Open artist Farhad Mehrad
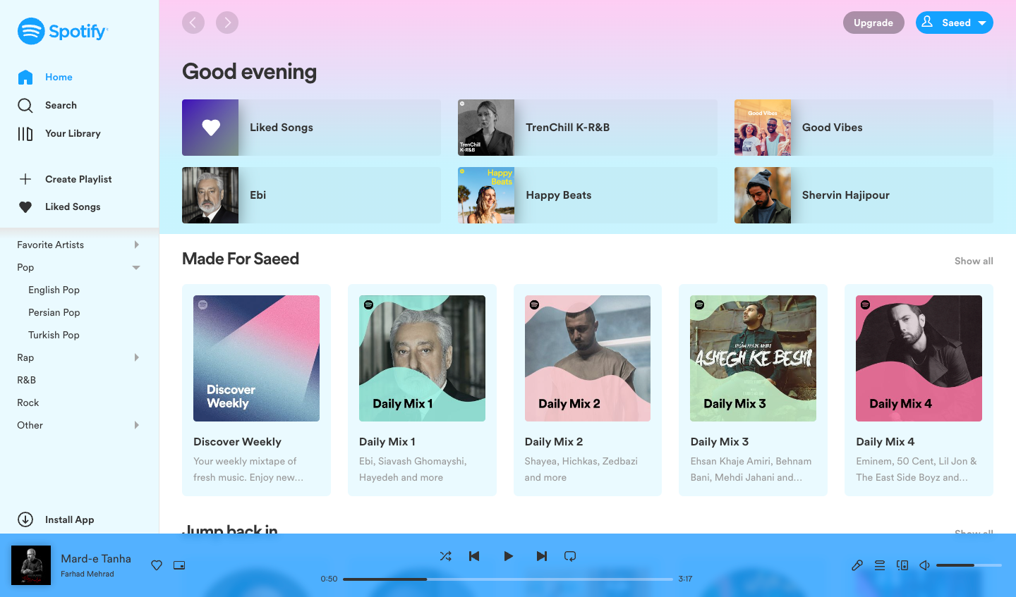Image resolution: width=1016 pixels, height=597 pixels. click(87, 574)
